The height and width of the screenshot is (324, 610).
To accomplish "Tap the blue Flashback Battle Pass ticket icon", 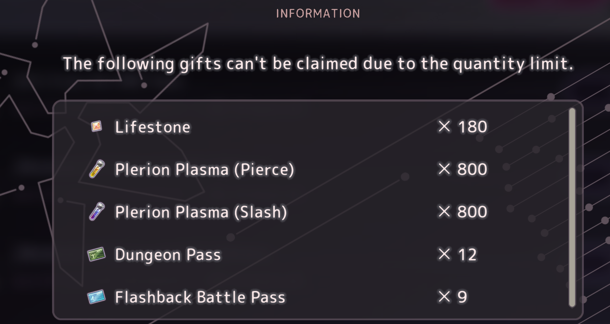I will pos(96,297).
